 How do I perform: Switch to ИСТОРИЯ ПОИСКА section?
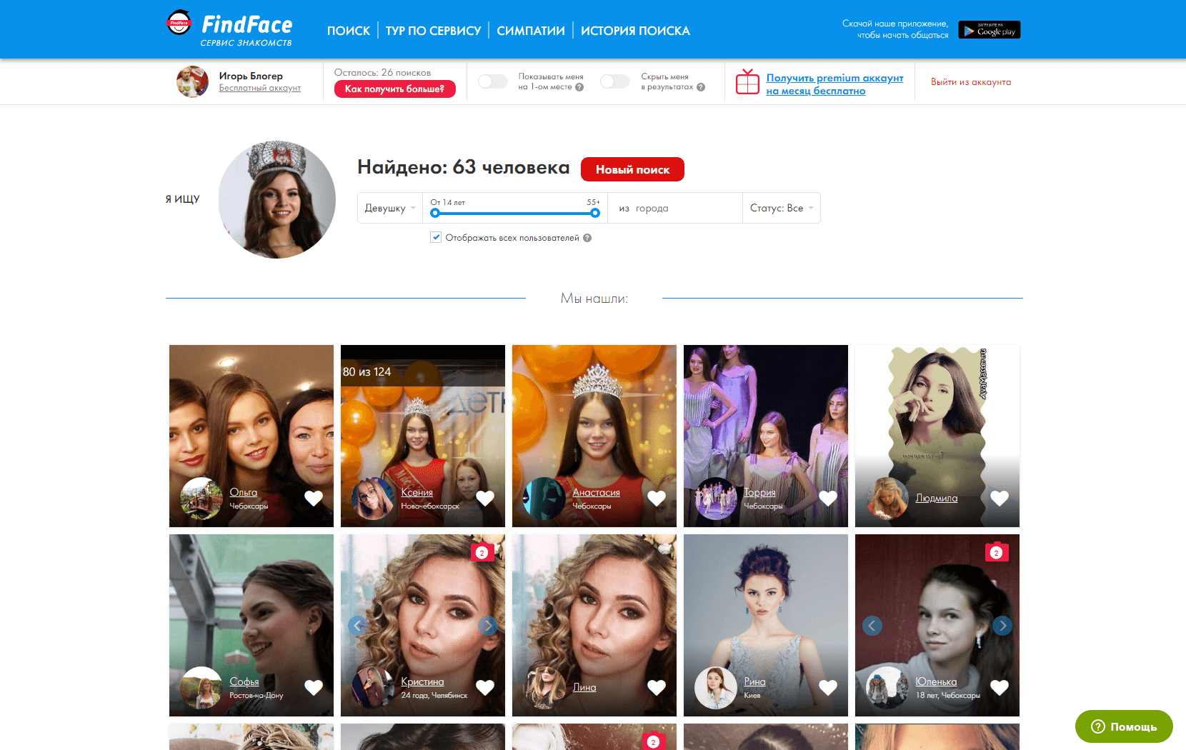(x=635, y=31)
